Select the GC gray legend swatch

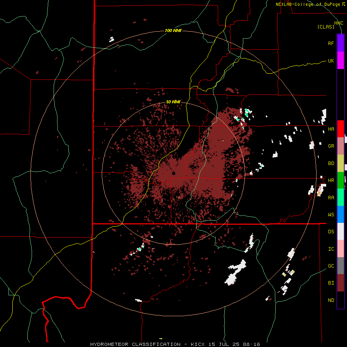click(x=340, y=266)
